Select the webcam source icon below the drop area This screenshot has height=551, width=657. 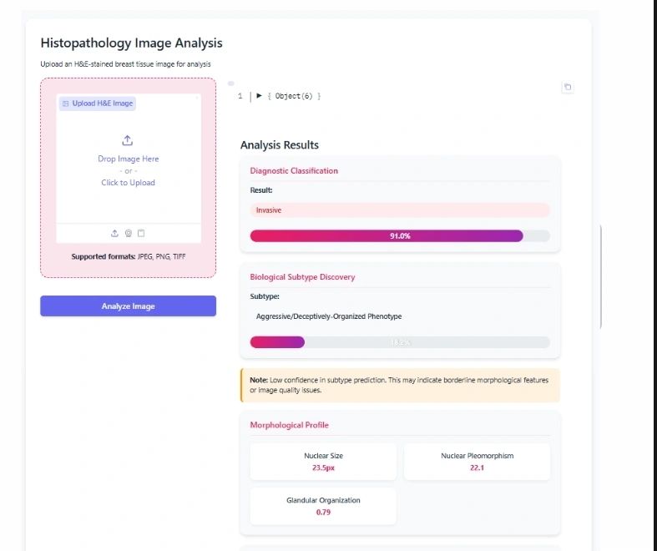click(129, 234)
